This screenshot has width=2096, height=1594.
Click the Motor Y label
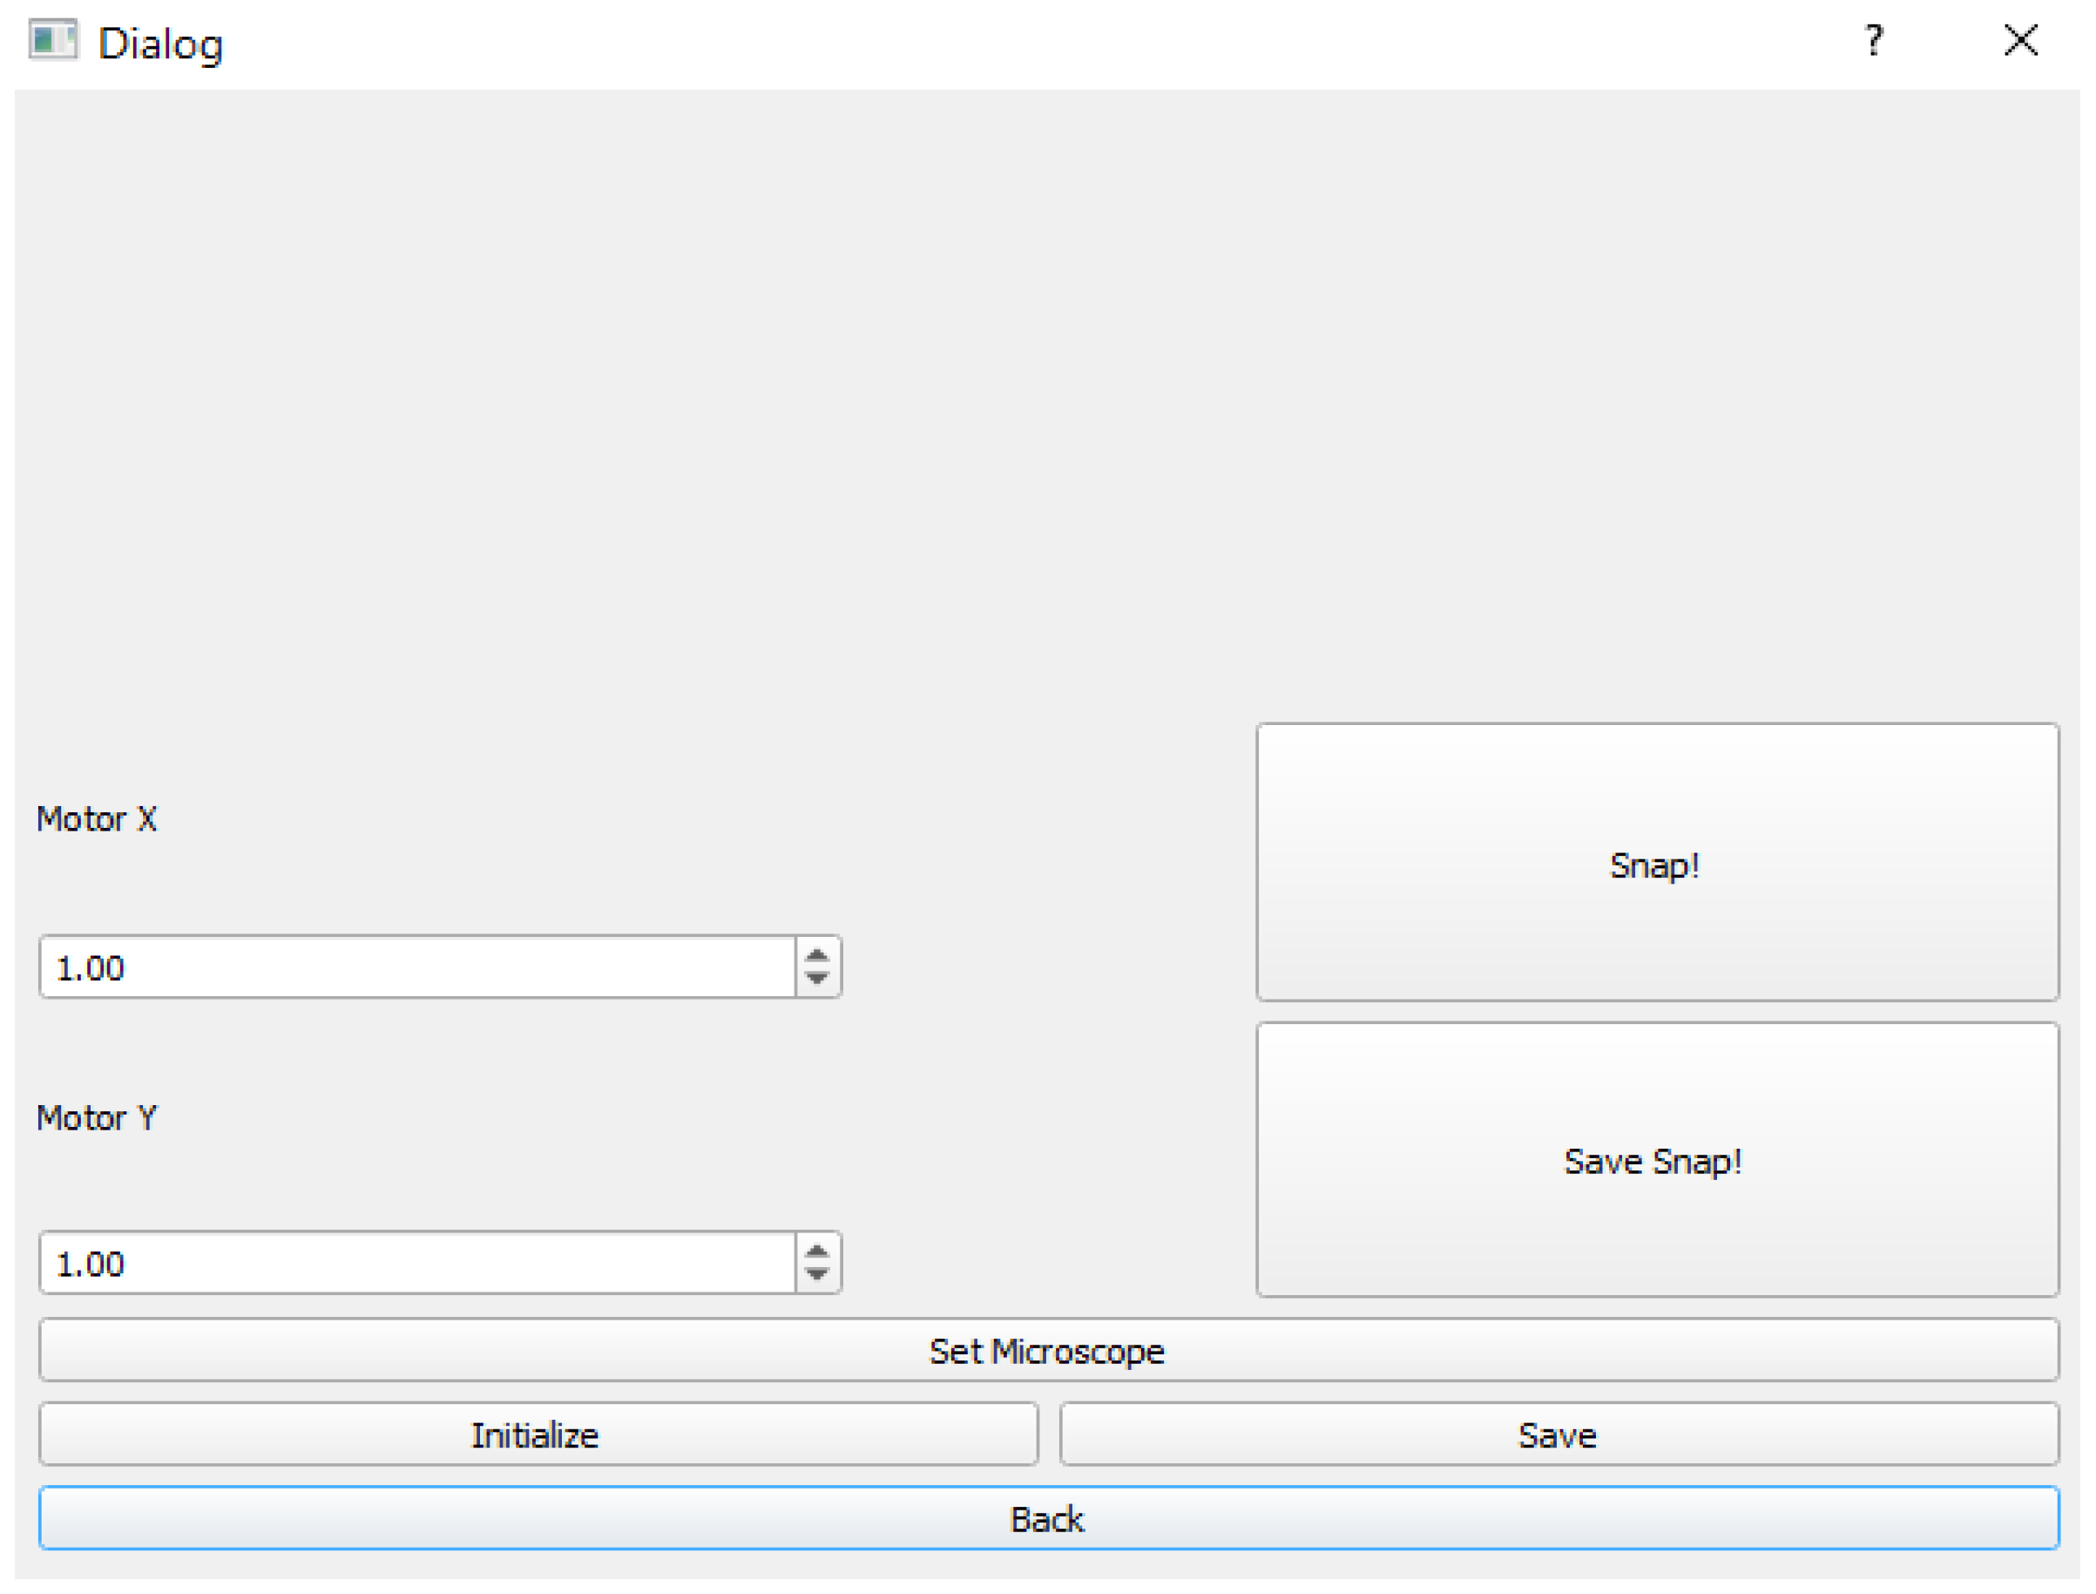pyautogui.click(x=97, y=1117)
